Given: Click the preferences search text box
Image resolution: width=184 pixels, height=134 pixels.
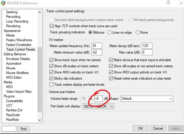Looking at the screenshot, I should (9, 129).
